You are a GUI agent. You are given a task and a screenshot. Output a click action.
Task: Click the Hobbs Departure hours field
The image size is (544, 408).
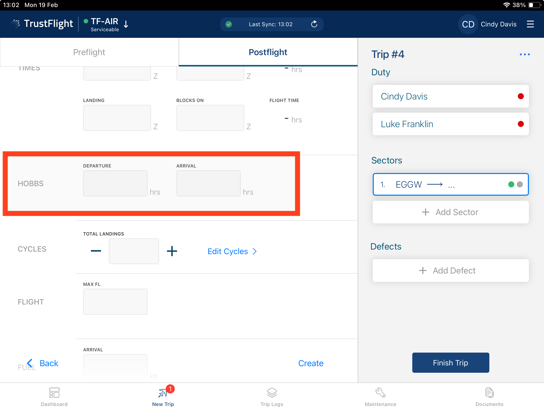click(115, 183)
